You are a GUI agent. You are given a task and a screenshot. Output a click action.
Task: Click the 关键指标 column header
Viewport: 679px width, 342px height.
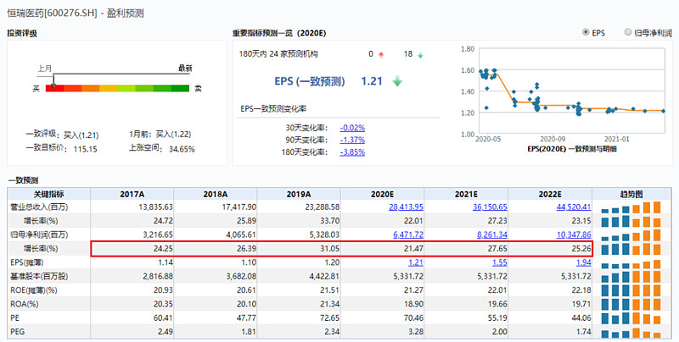[49, 194]
